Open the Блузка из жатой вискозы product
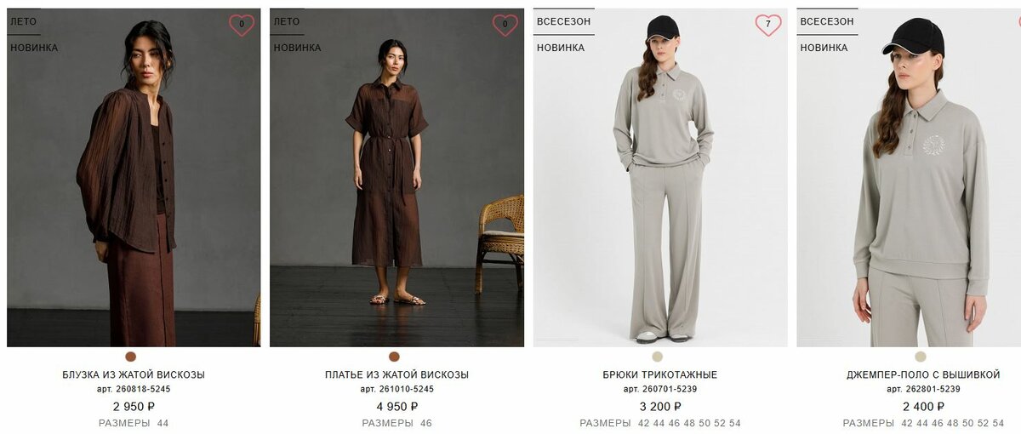 pyautogui.click(x=134, y=374)
